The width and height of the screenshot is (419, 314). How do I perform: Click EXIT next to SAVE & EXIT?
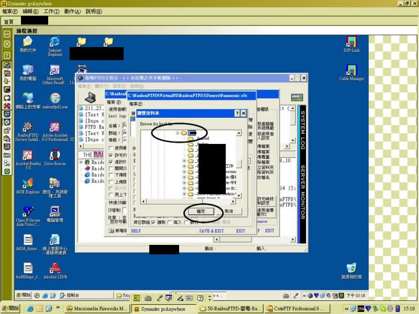(240, 231)
